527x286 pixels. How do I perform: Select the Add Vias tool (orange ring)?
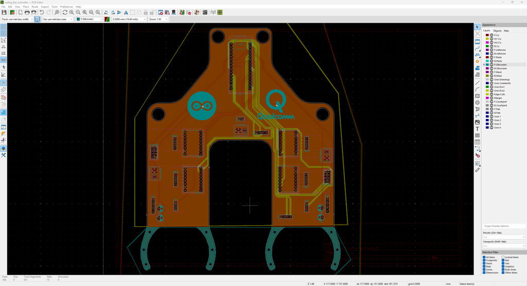(x=477, y=62)
